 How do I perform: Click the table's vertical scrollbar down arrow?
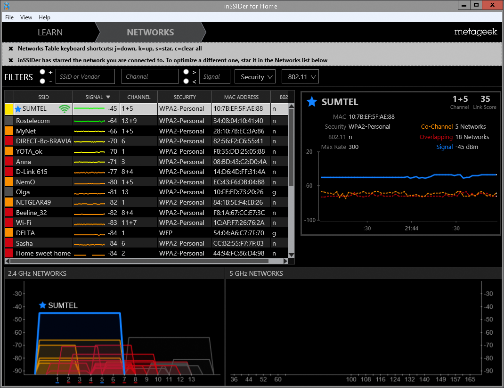pos(292,255)
